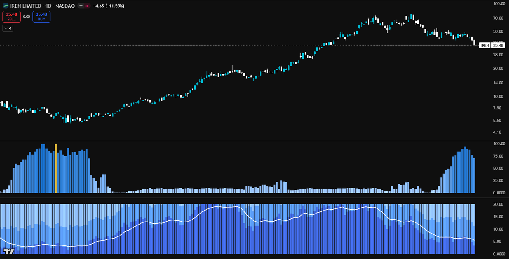
Task: Click the -4.65 (-11.59%) change value
Action: (109, 6)
